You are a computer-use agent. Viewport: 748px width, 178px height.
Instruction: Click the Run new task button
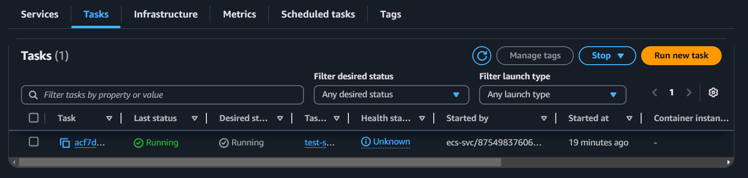point(681,56)
